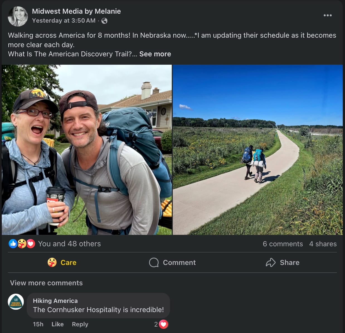Screen dimensions: 345x333
Task: Click the public globe audience icon
Action: point(105,21)
